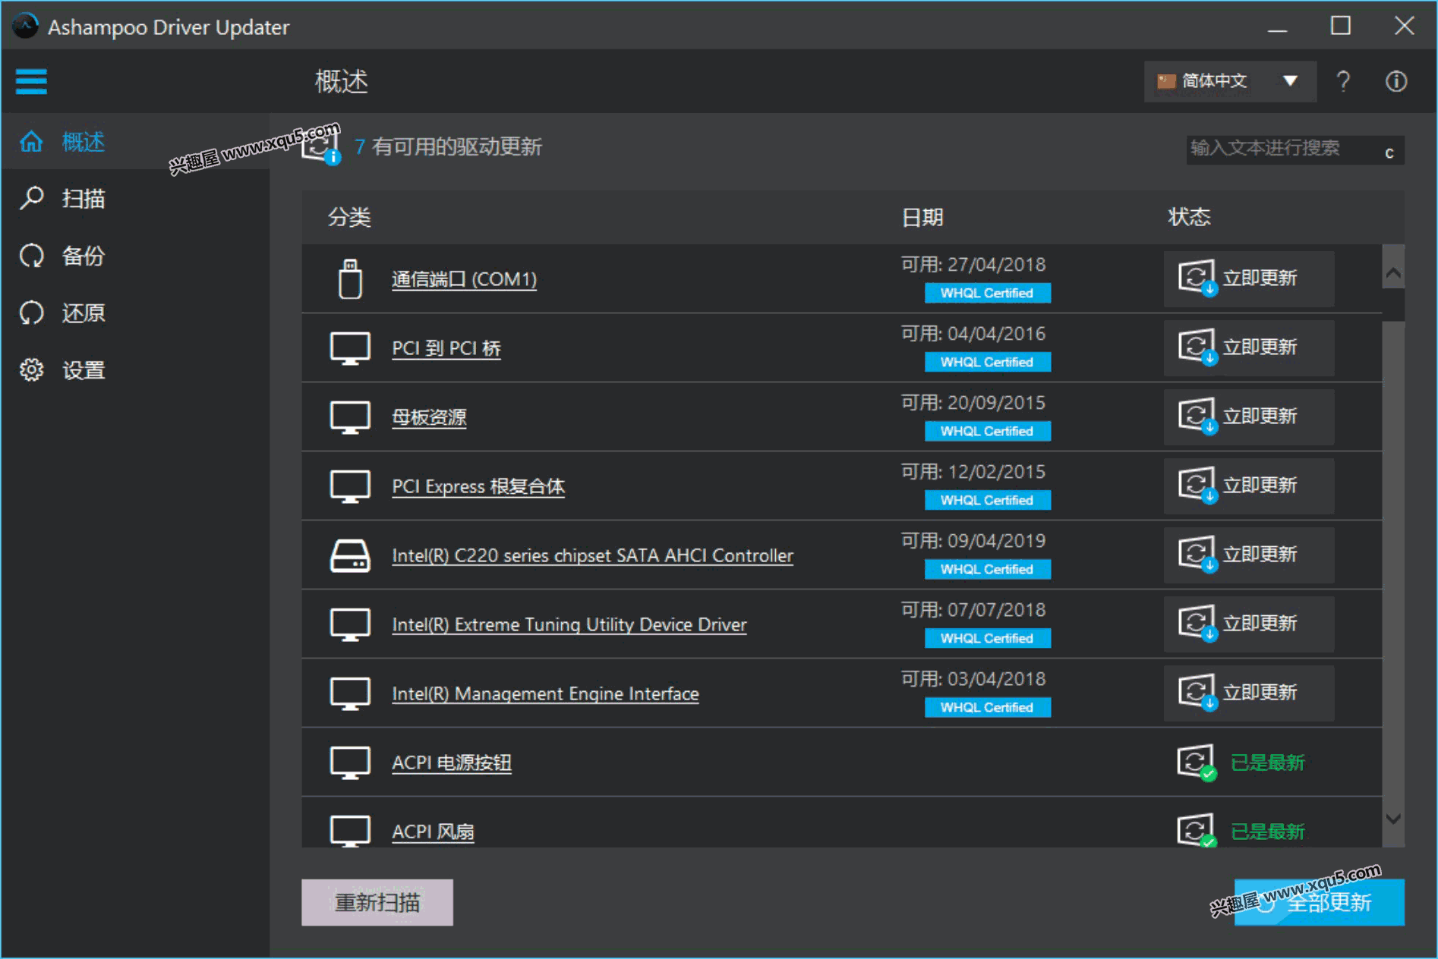
Task: Click the info about icon
Action: click(1395, 81)
